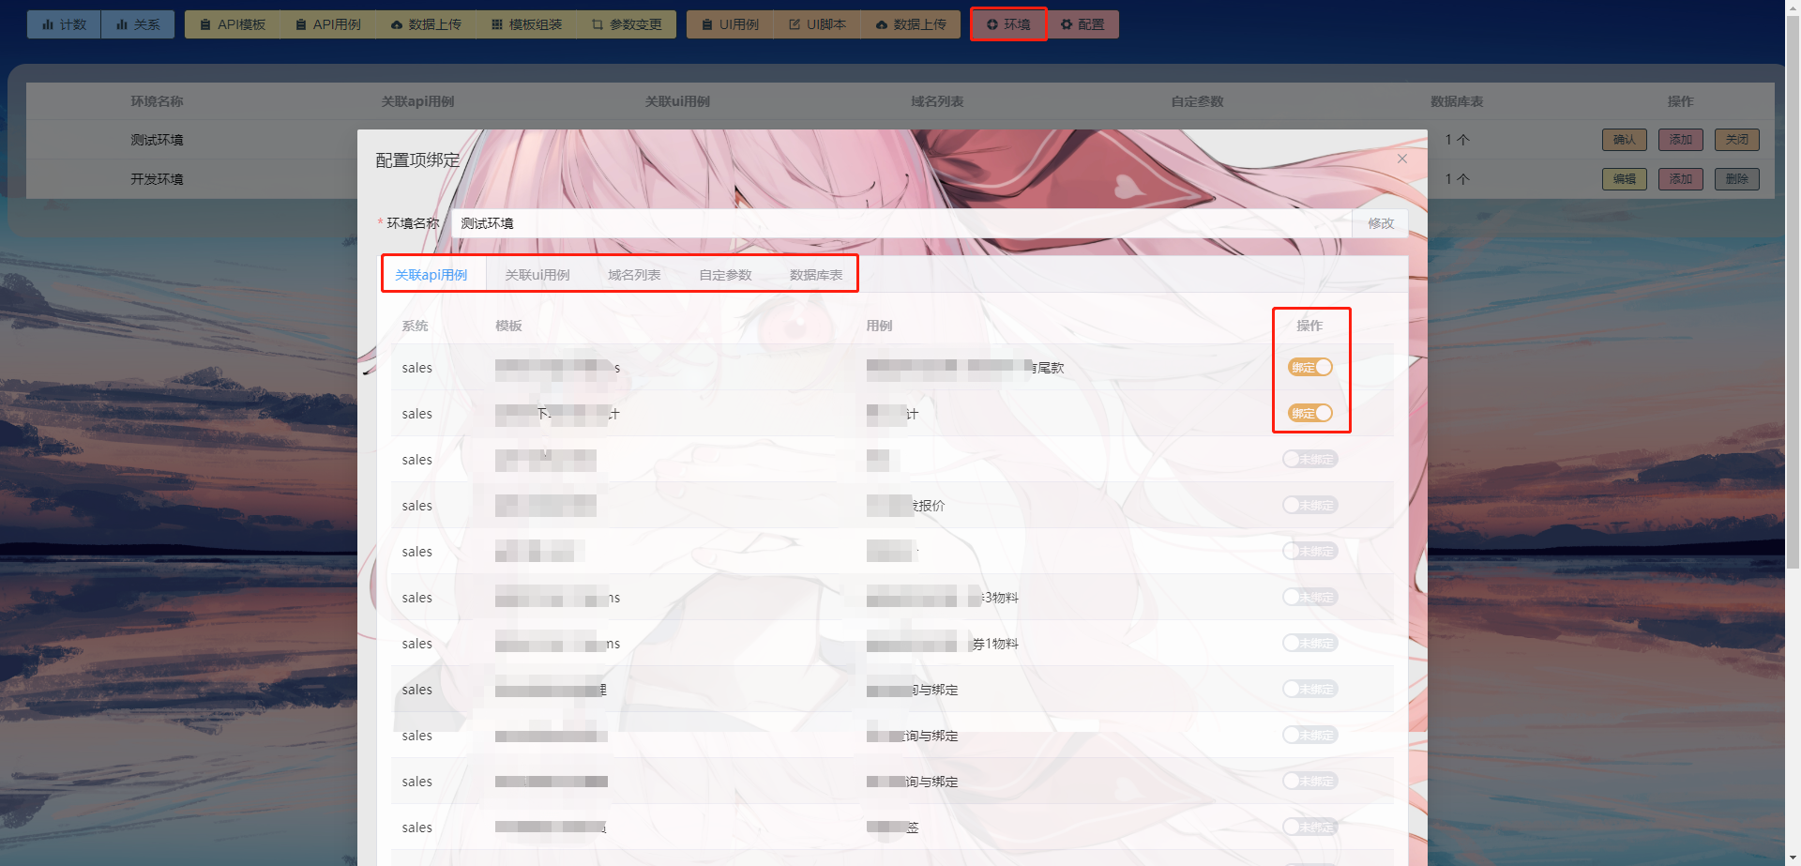Switch to the 数据库表 tab
Screen dimensions: 1801x866
point(816,275)
